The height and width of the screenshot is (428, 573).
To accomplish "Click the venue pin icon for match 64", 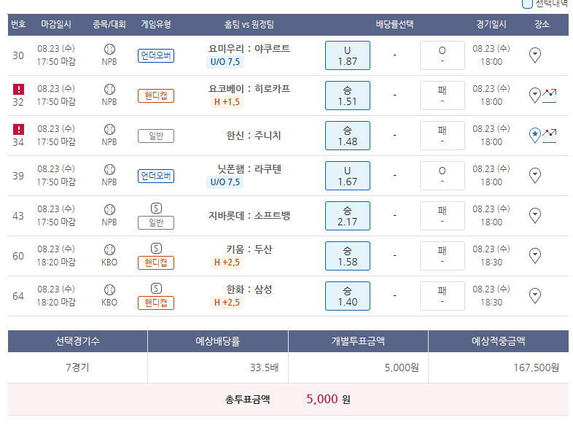I will (534, 295).
